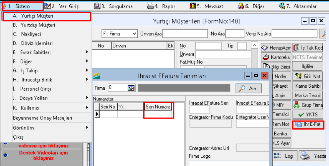This screenshot has width=329, height=166.
Task: Expand the J. Dosya Yolları submenu
Action: (46, 98)
